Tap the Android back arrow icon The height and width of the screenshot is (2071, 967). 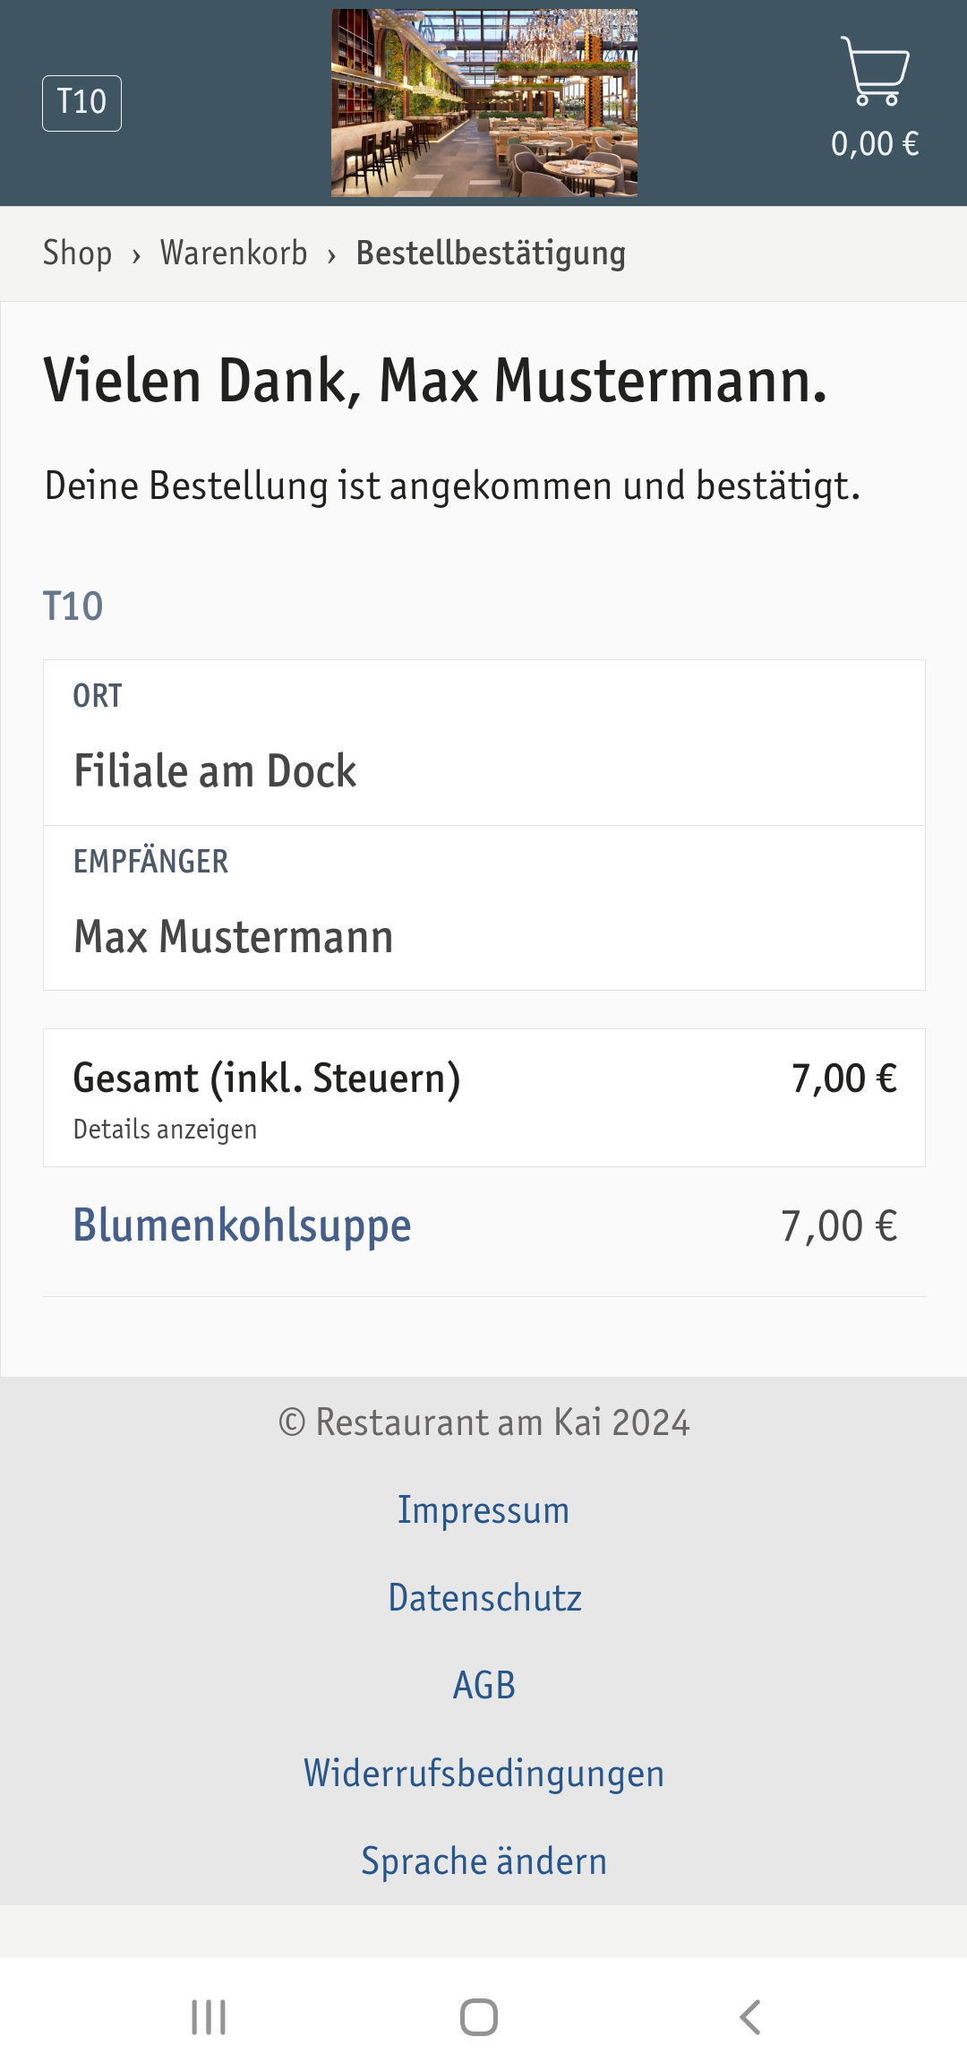tap(750, 2017)
